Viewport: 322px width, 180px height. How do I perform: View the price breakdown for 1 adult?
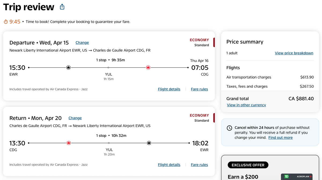tap(294, 53)
